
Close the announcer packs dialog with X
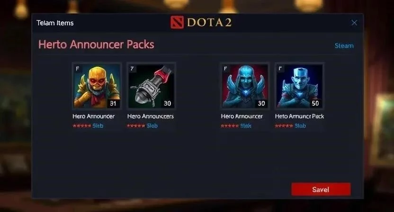tap(354, 23)
